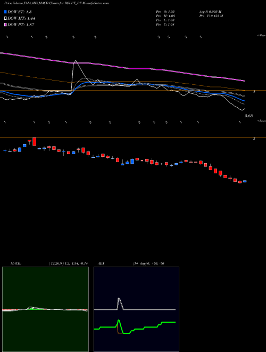Click the MACD panel title label
This screenshot has height=352, width=266.
[16, 263]
